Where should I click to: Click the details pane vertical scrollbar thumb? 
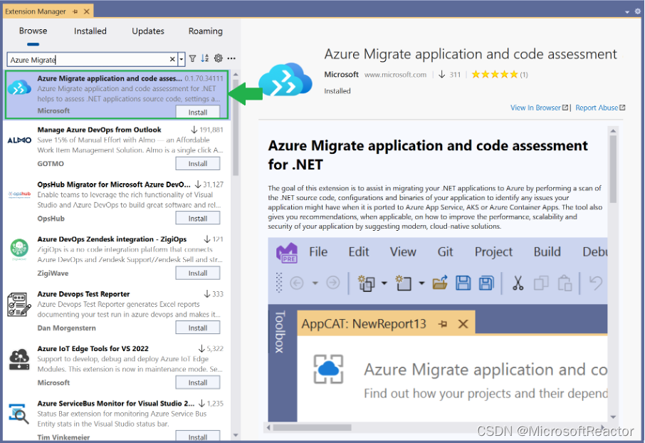pos(613,169)
